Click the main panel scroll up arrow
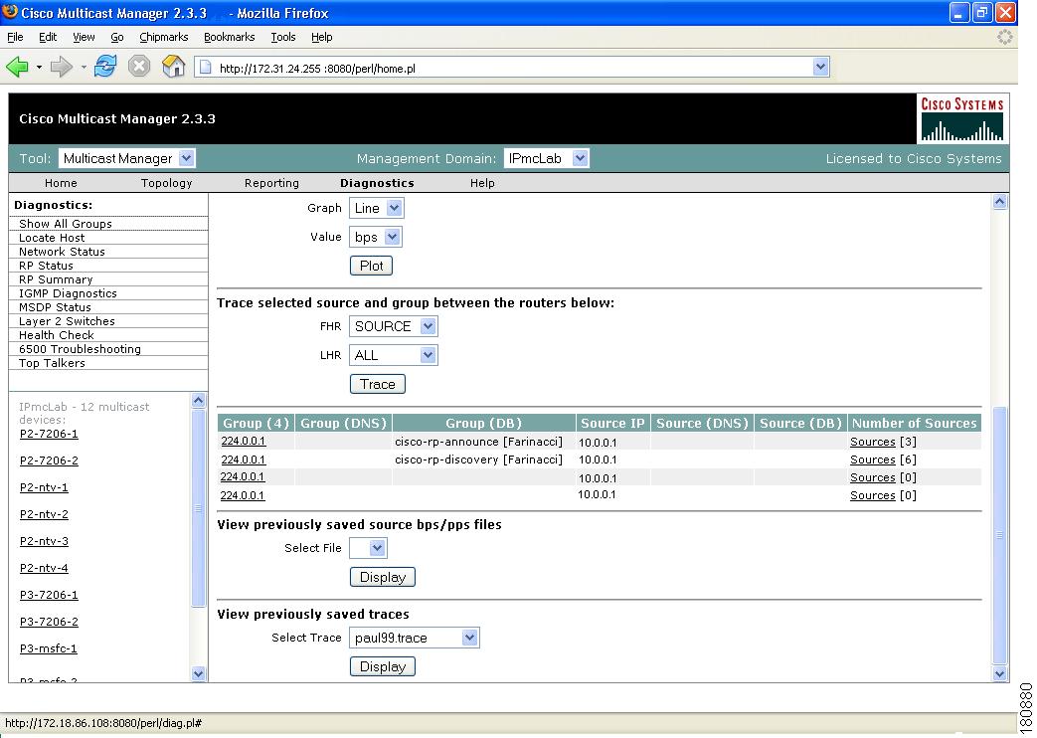The height and width of the screenshot is (738, 1037). (x=1000, y=202)
